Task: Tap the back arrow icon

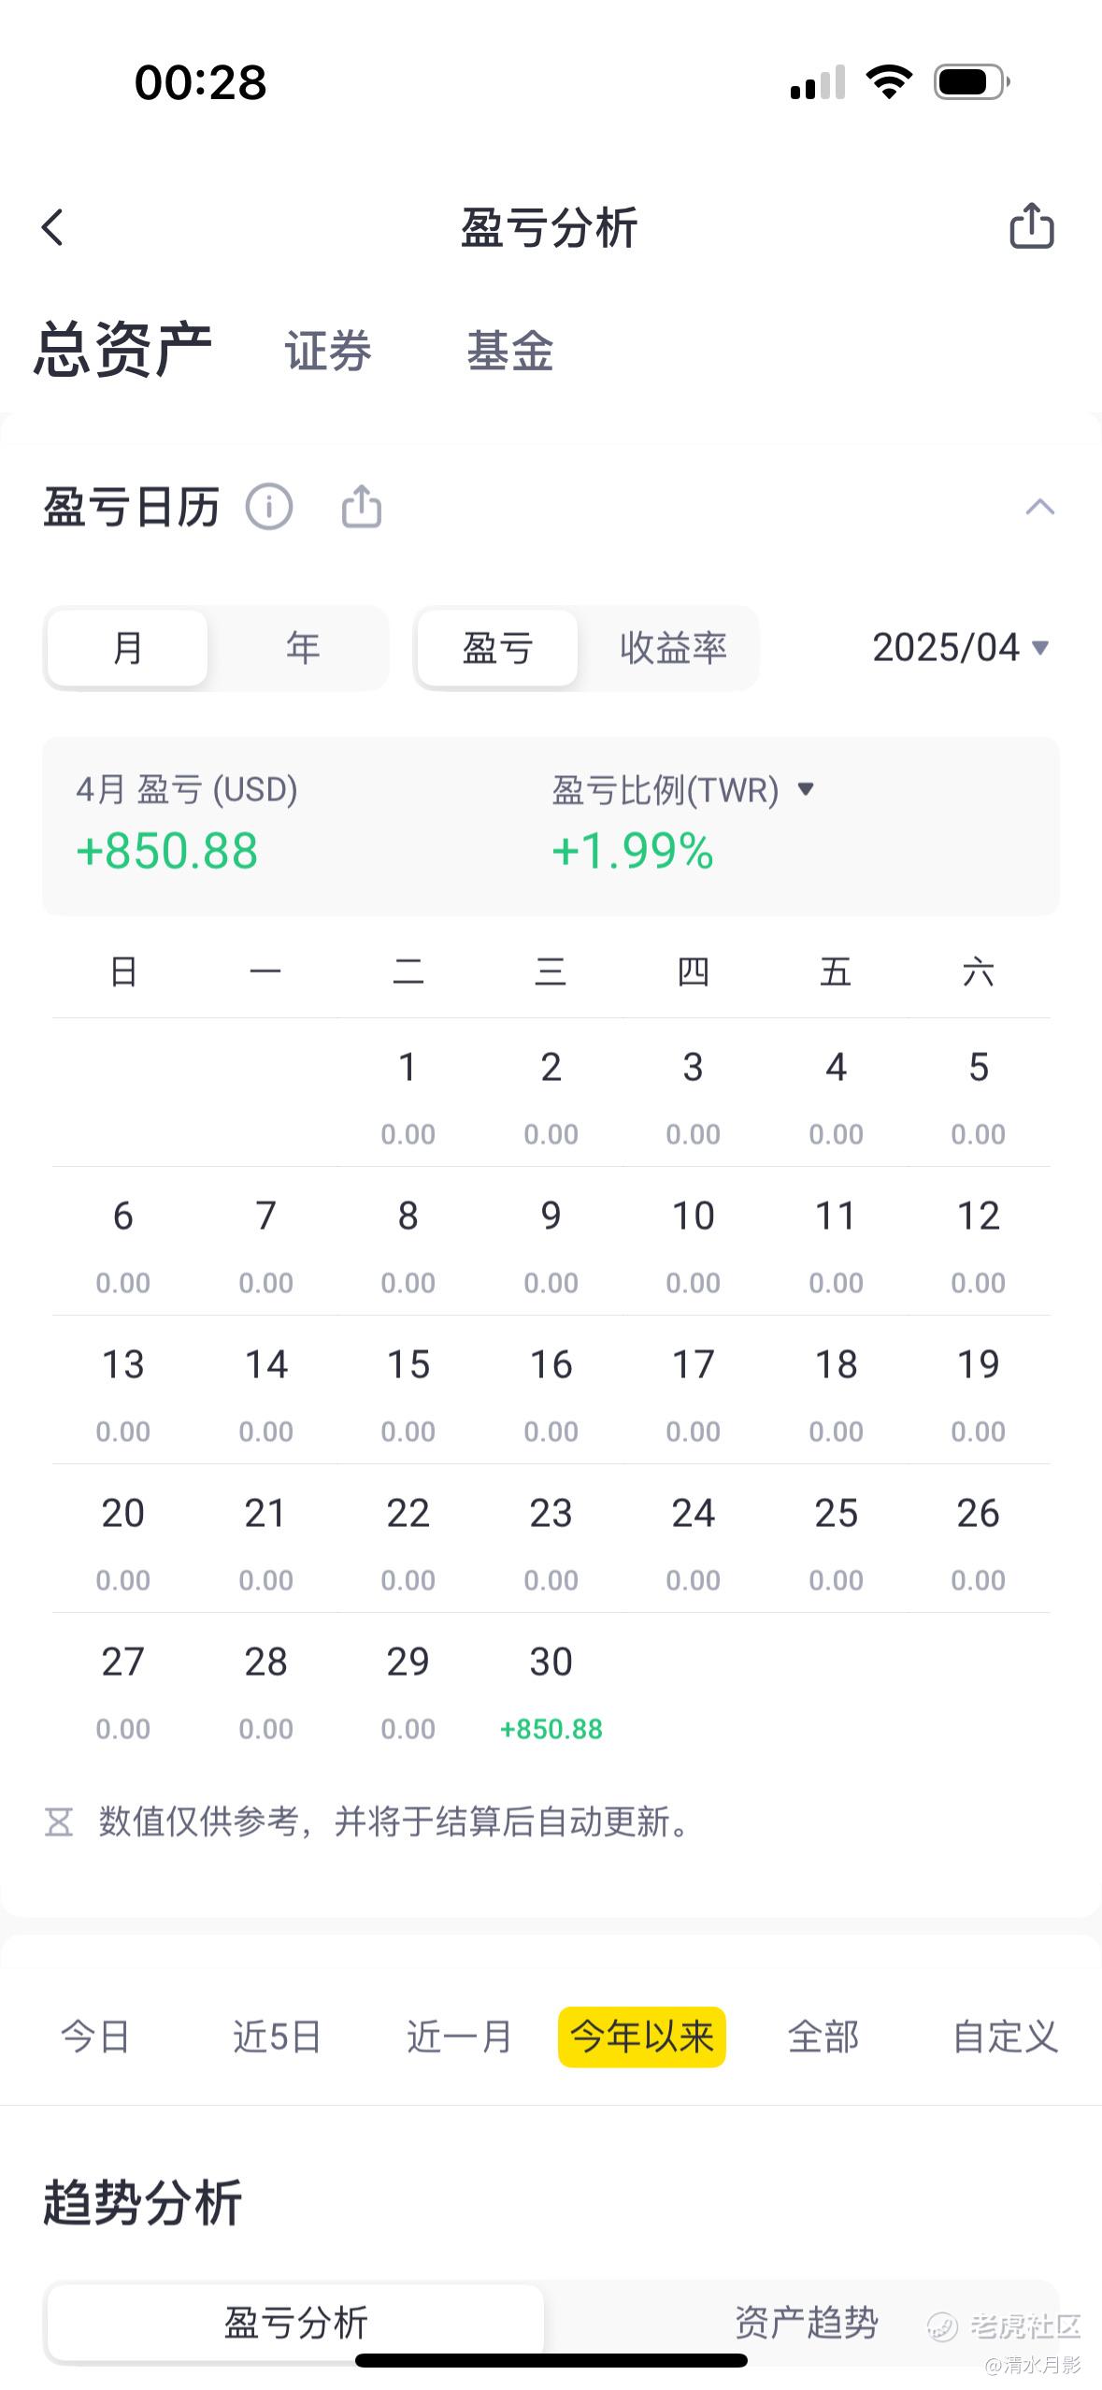Action: (x=53, y=227)
